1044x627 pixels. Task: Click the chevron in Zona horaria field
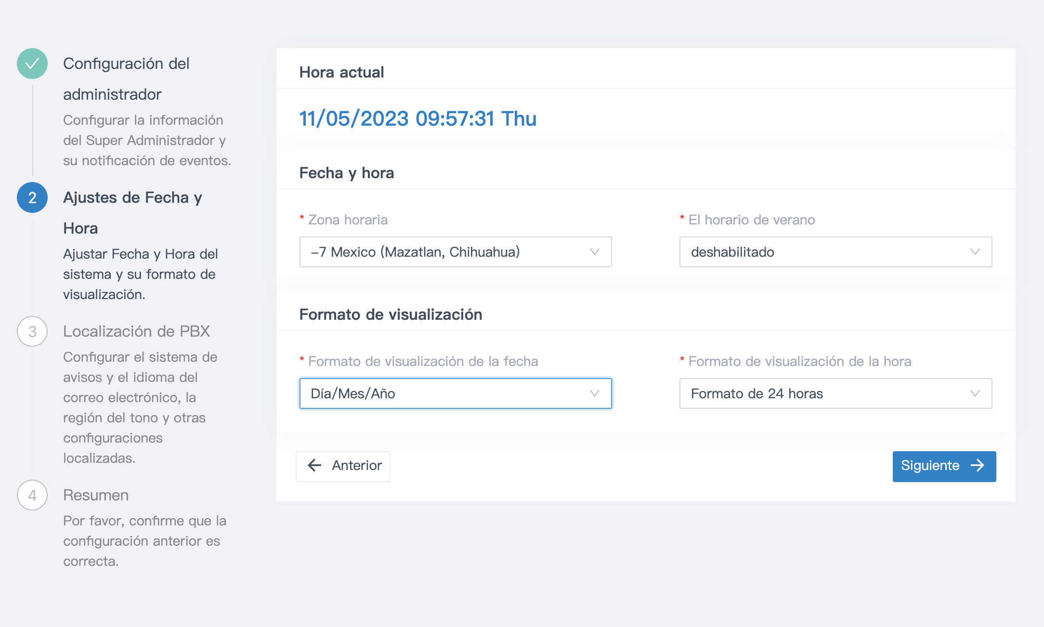595,252
